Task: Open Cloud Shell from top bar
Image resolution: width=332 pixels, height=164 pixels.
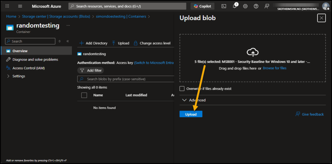Action: [224, 6]
